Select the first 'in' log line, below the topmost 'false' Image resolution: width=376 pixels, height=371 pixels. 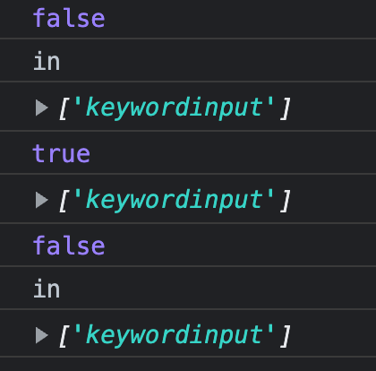47,61
